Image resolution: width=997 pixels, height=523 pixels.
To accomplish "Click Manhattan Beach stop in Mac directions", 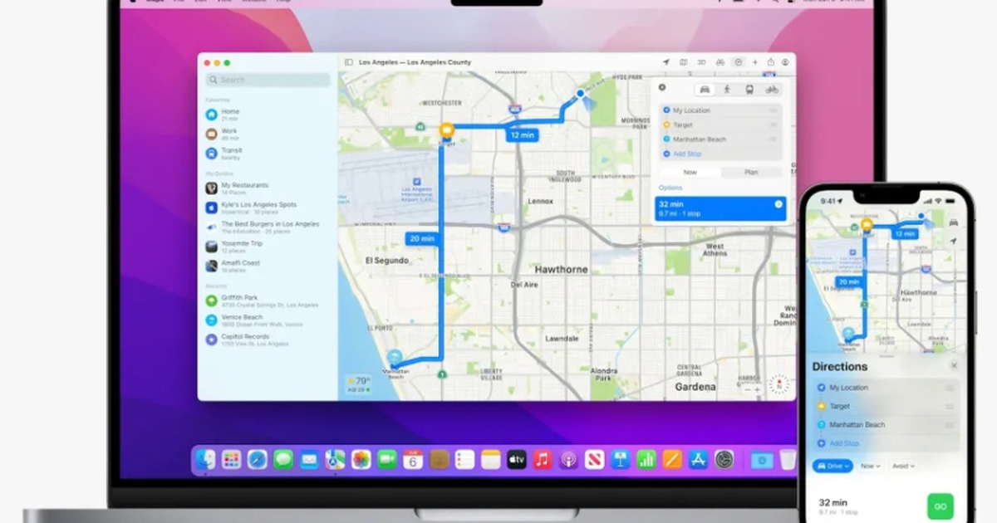I will 720,139.
